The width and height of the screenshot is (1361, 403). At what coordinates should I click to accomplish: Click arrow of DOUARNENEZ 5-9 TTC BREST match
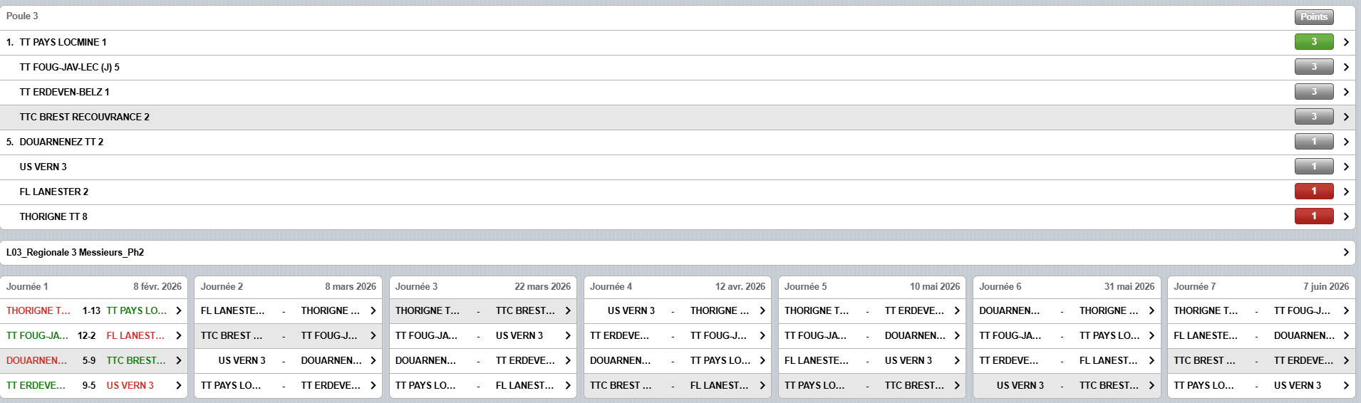(178, 360)
